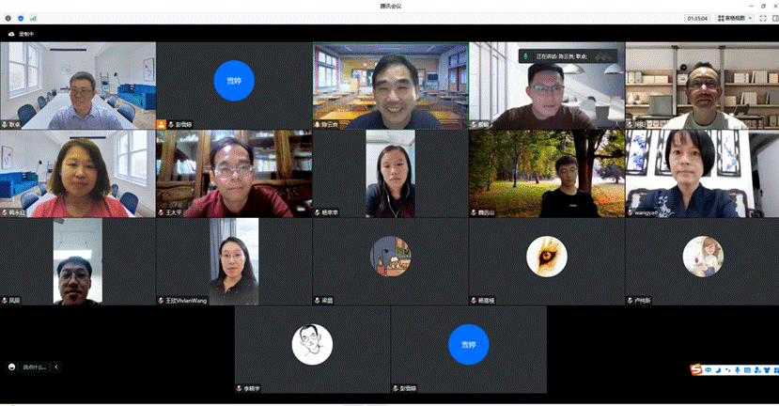Open the blue security shield icon

point(21,18)
